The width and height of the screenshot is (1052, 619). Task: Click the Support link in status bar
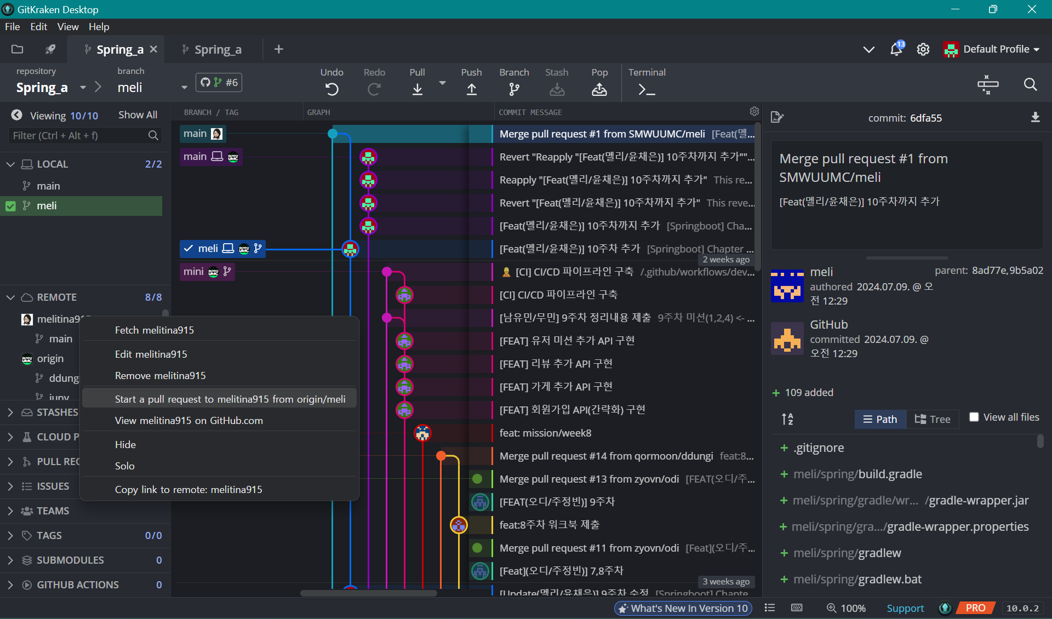pos(905,608)
